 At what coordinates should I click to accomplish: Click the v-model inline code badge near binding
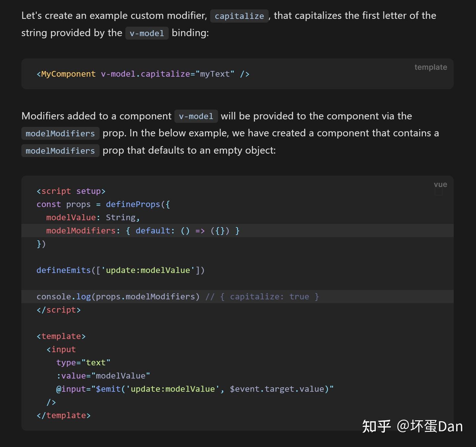pos(147,33)
